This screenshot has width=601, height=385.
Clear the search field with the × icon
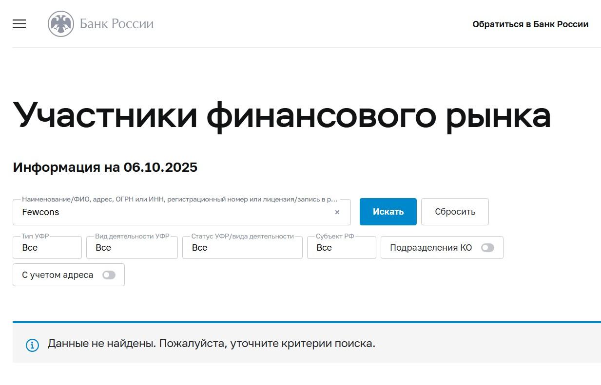tap(337, 212)
